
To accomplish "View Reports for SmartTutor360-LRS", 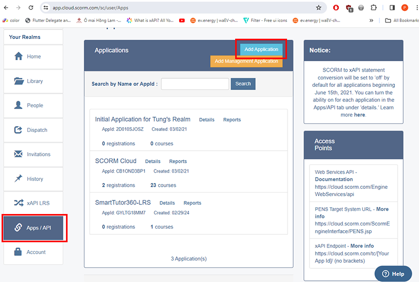I will pyautogui.click(x=192, y=203).
